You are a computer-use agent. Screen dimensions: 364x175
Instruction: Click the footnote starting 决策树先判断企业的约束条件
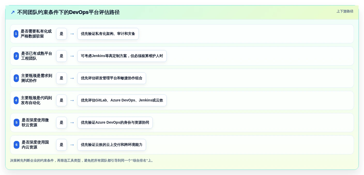click(82, 161)
